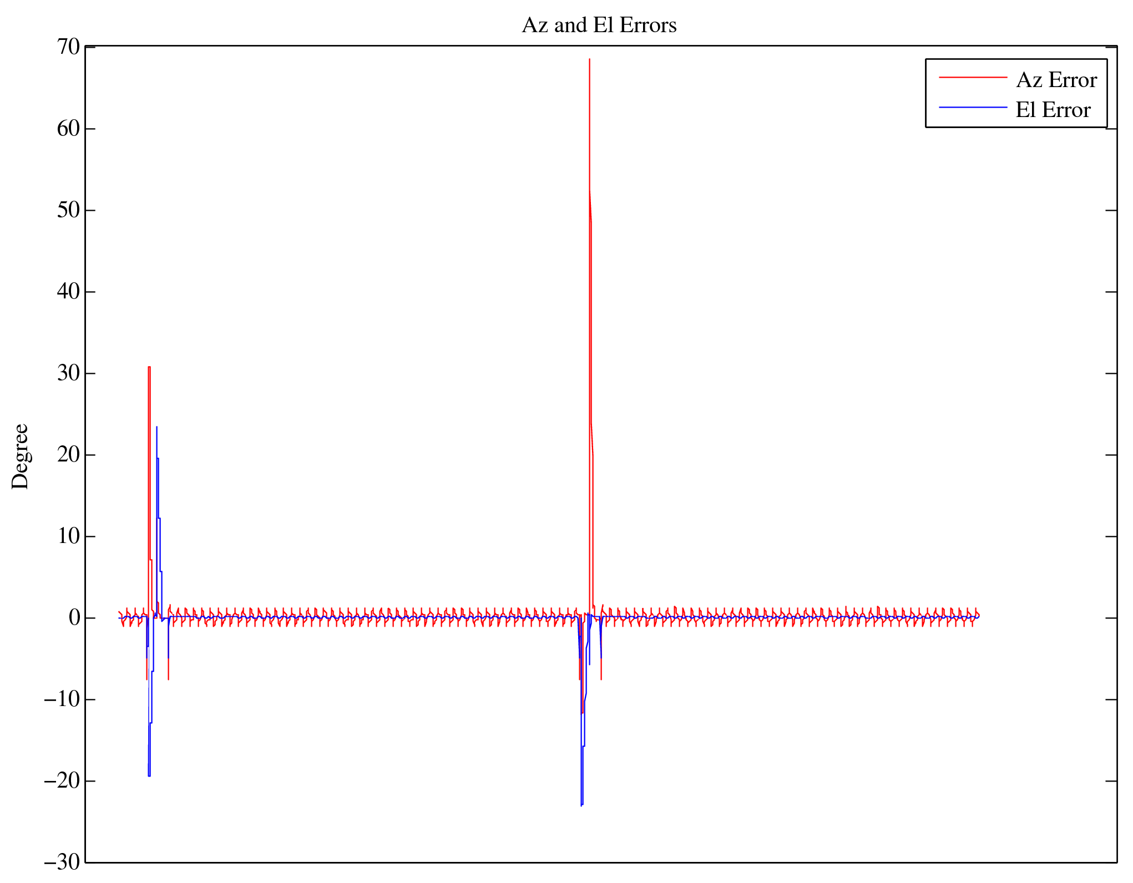Click the red line sample in legend

click(973, 78)
